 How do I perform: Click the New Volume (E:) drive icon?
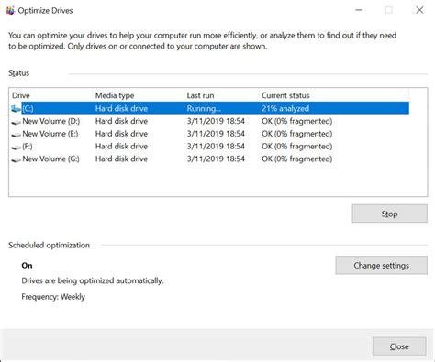[16, 135]
